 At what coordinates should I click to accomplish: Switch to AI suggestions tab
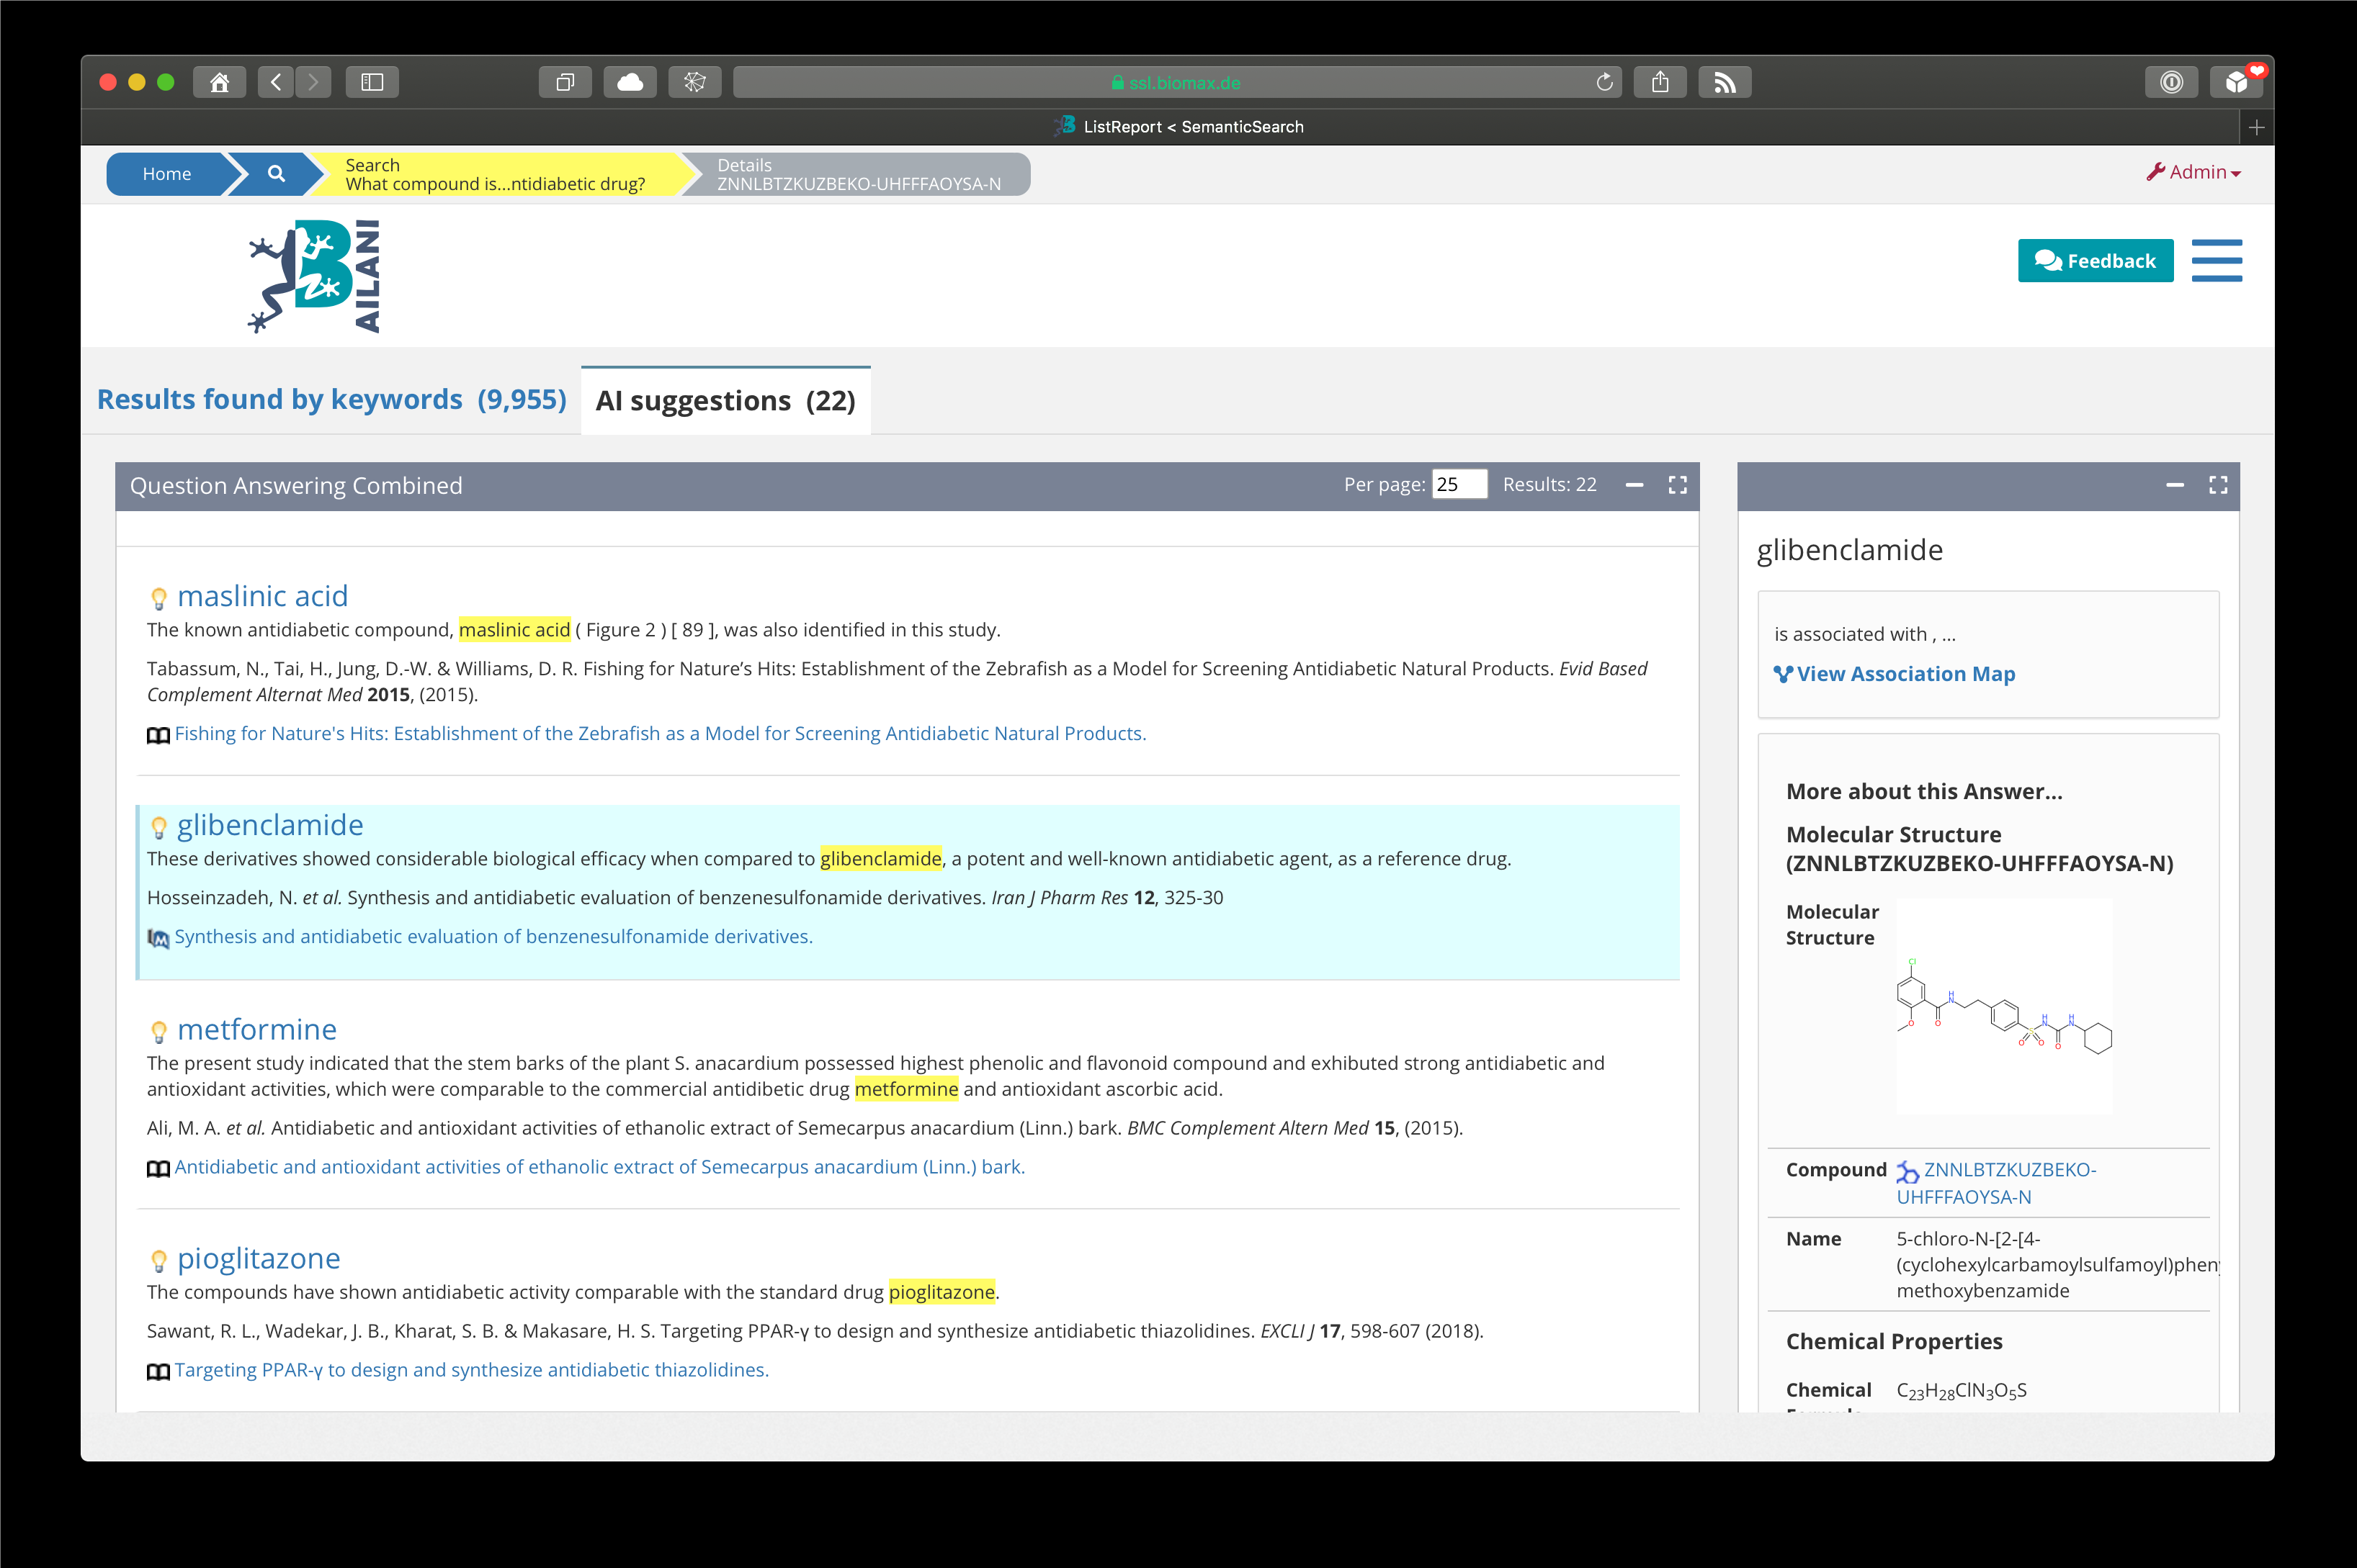pos(725,401)
